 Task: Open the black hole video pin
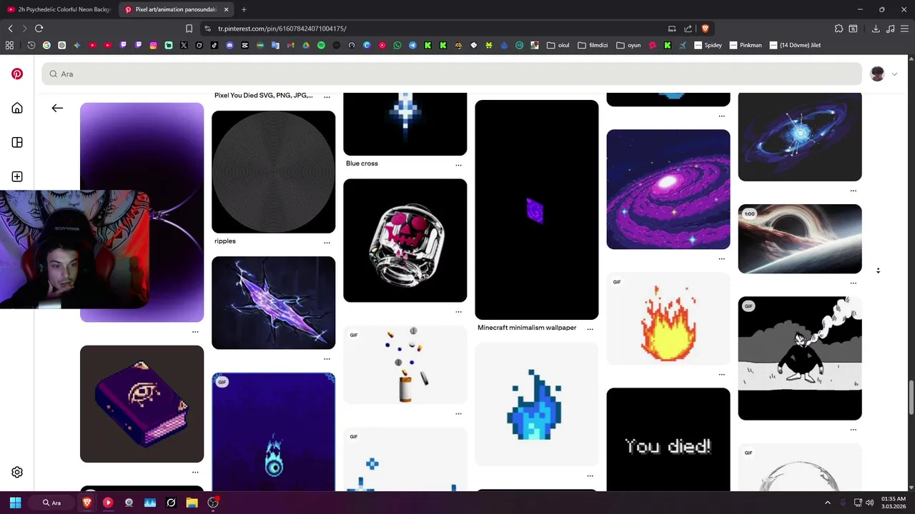click(799, 239)
